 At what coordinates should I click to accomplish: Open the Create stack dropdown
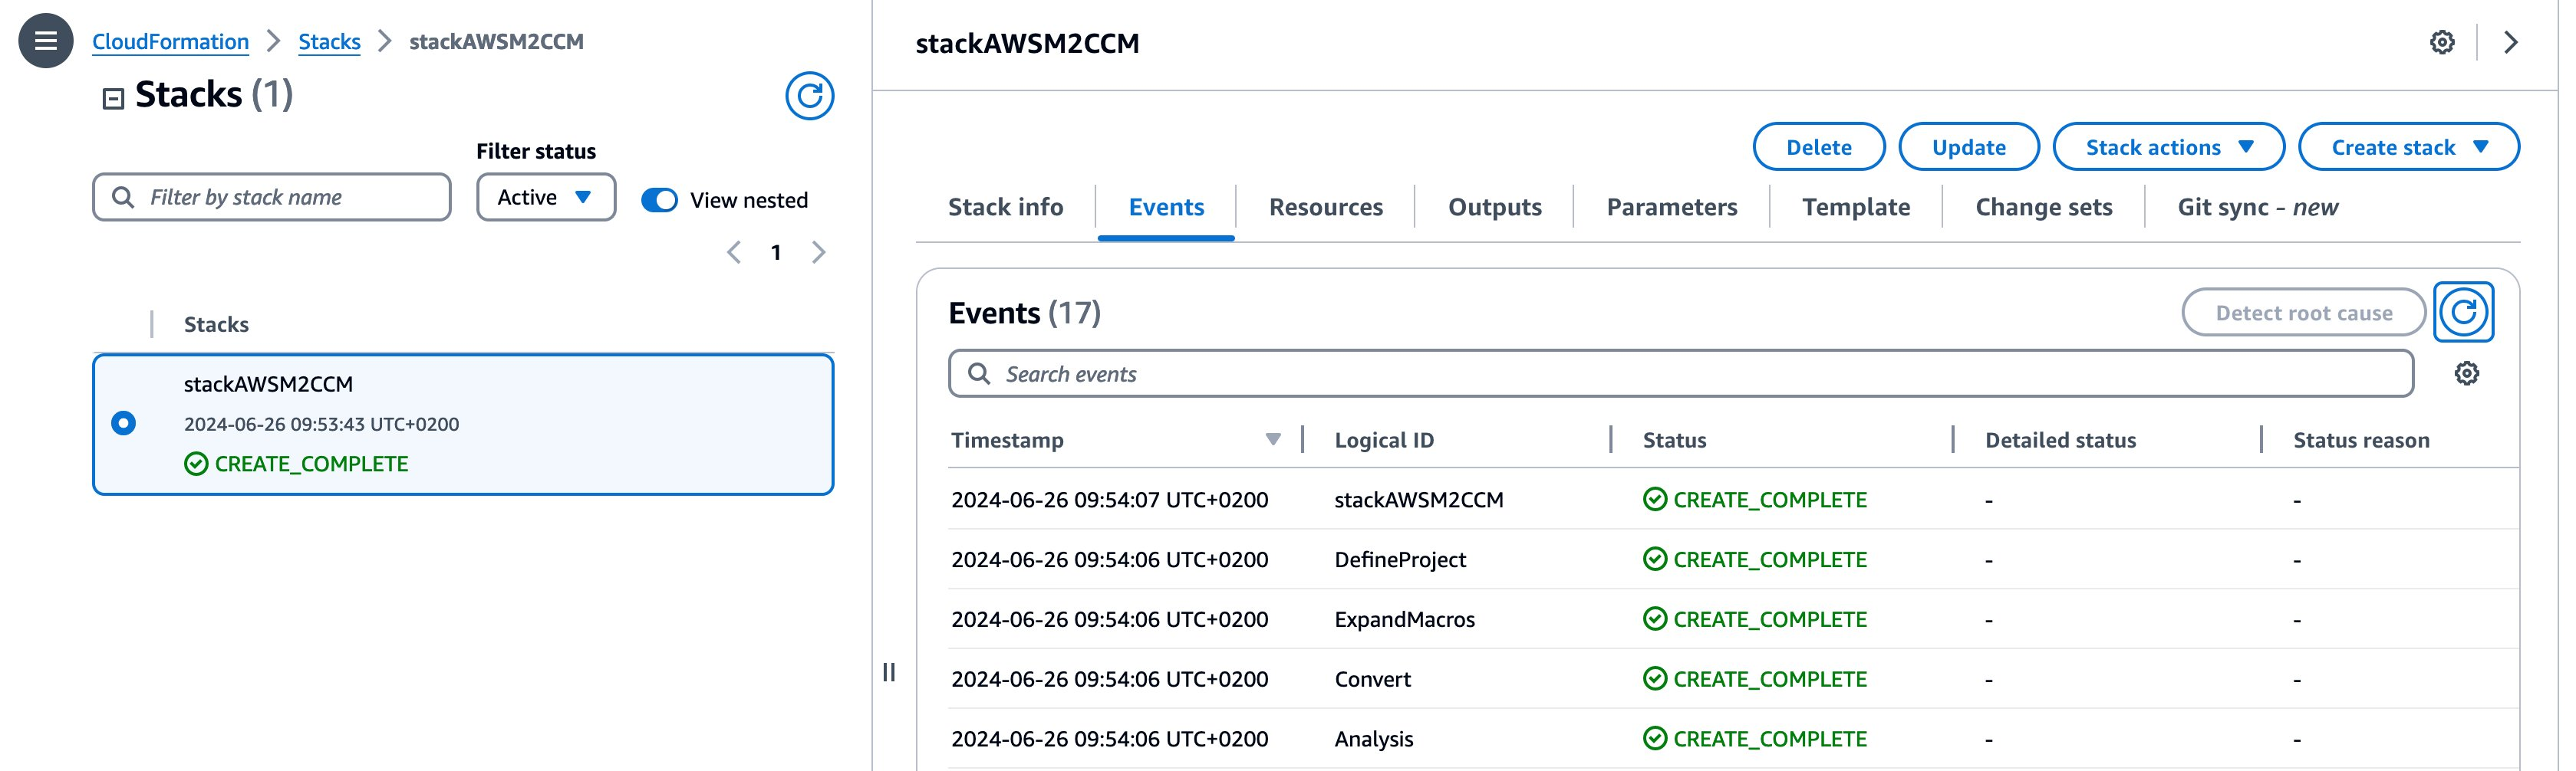(x=2409, y=147)
